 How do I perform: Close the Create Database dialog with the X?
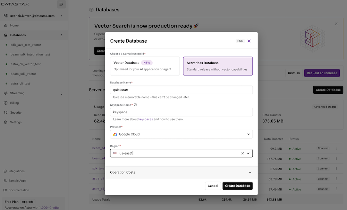249,41
